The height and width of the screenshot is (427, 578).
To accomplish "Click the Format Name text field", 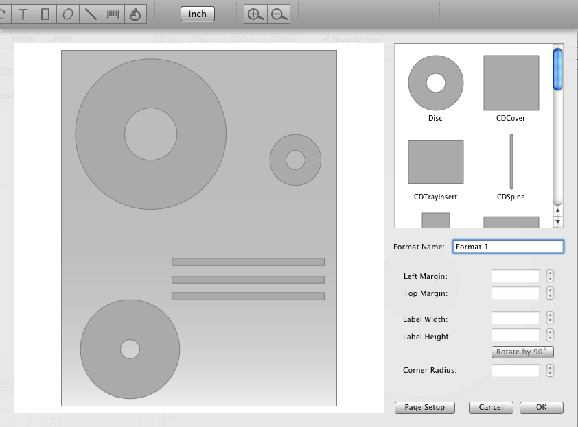I will 508,247.
